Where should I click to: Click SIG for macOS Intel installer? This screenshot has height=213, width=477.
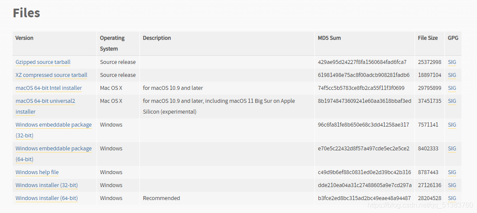(x=452, y=88)
